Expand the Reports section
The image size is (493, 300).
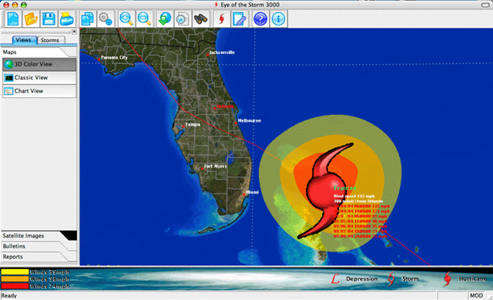click(39, 257)
